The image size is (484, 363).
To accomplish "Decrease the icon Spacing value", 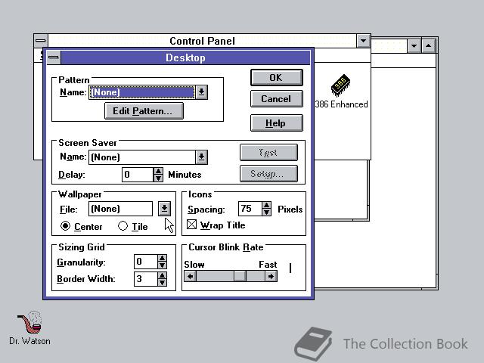I will [267, 212].
